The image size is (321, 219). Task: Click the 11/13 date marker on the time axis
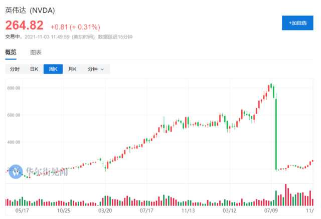tap(188, 210)
